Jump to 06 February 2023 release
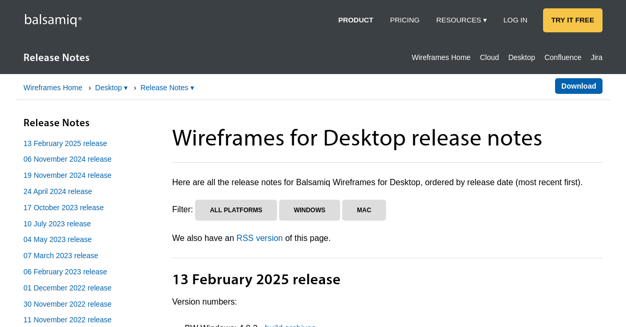626x327 pixels. [65, 272]
